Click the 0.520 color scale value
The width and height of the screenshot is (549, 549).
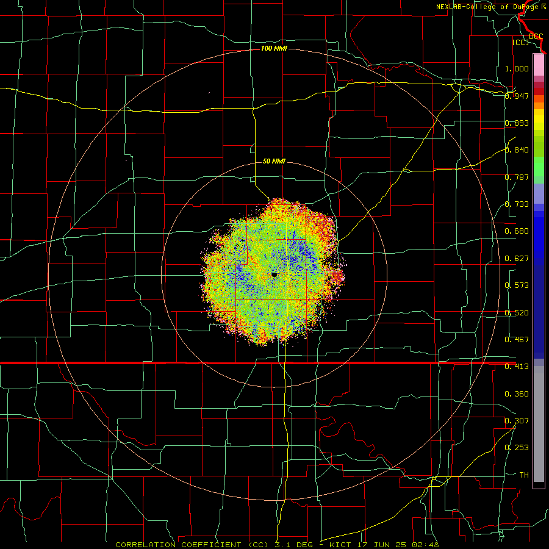click(517, 313)
